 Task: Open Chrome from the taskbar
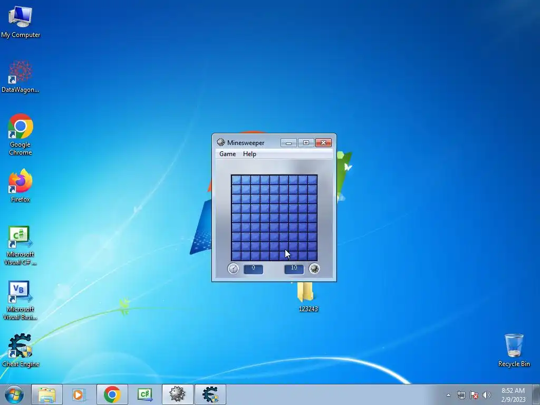coord(112,394)
